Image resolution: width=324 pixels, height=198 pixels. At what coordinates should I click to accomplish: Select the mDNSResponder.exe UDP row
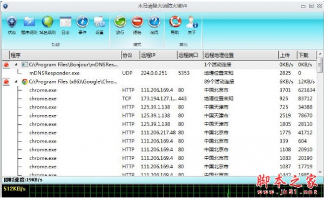point(159,73)
